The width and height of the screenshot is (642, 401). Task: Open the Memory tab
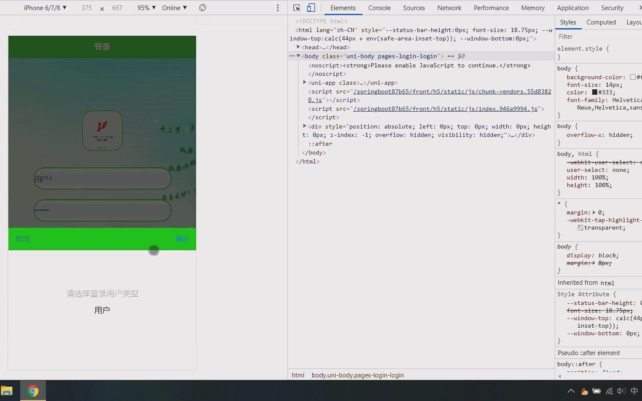pos(533,8)
